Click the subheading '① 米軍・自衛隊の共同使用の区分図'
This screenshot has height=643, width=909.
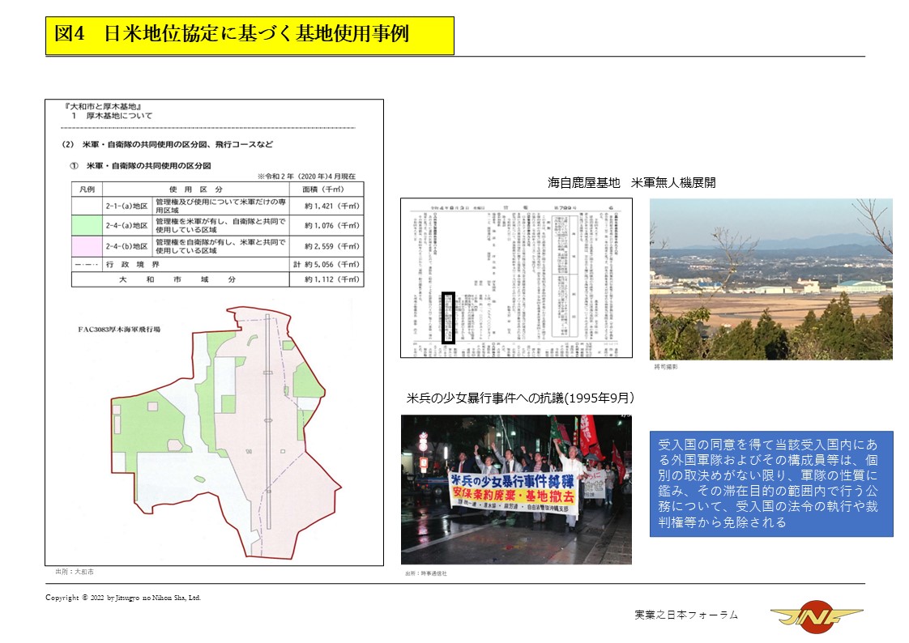[140, 166]
